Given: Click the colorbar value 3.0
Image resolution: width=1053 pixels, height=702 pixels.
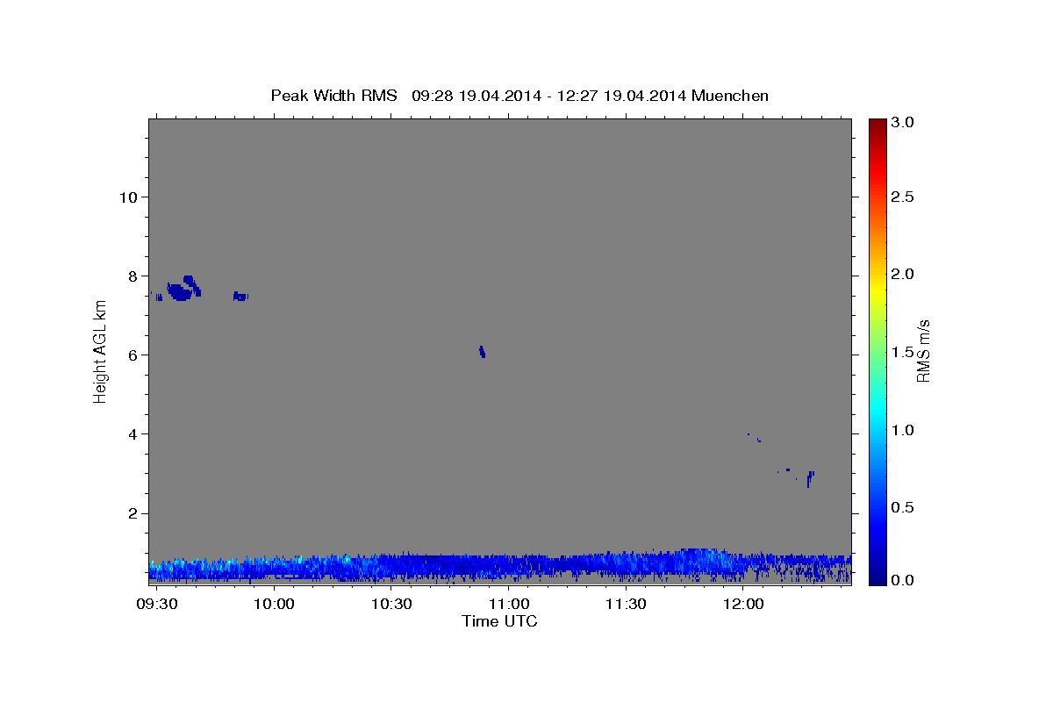Looking at the screenshot, I should click(903, 123).
